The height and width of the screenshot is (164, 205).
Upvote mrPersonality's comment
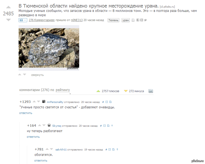pos(34,102)
